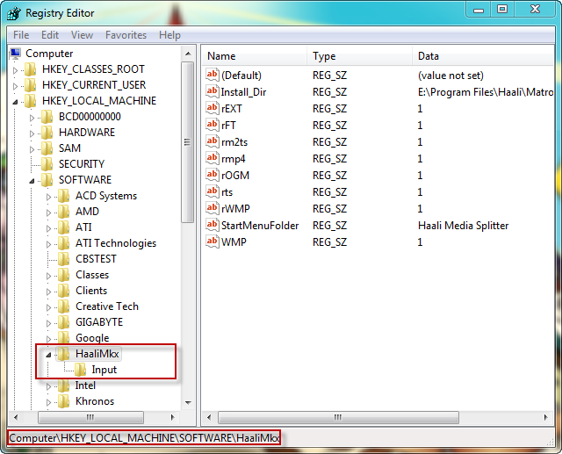Minimize the Registry Editor window
The image size is (562, 454).
[x=479, y=10]
